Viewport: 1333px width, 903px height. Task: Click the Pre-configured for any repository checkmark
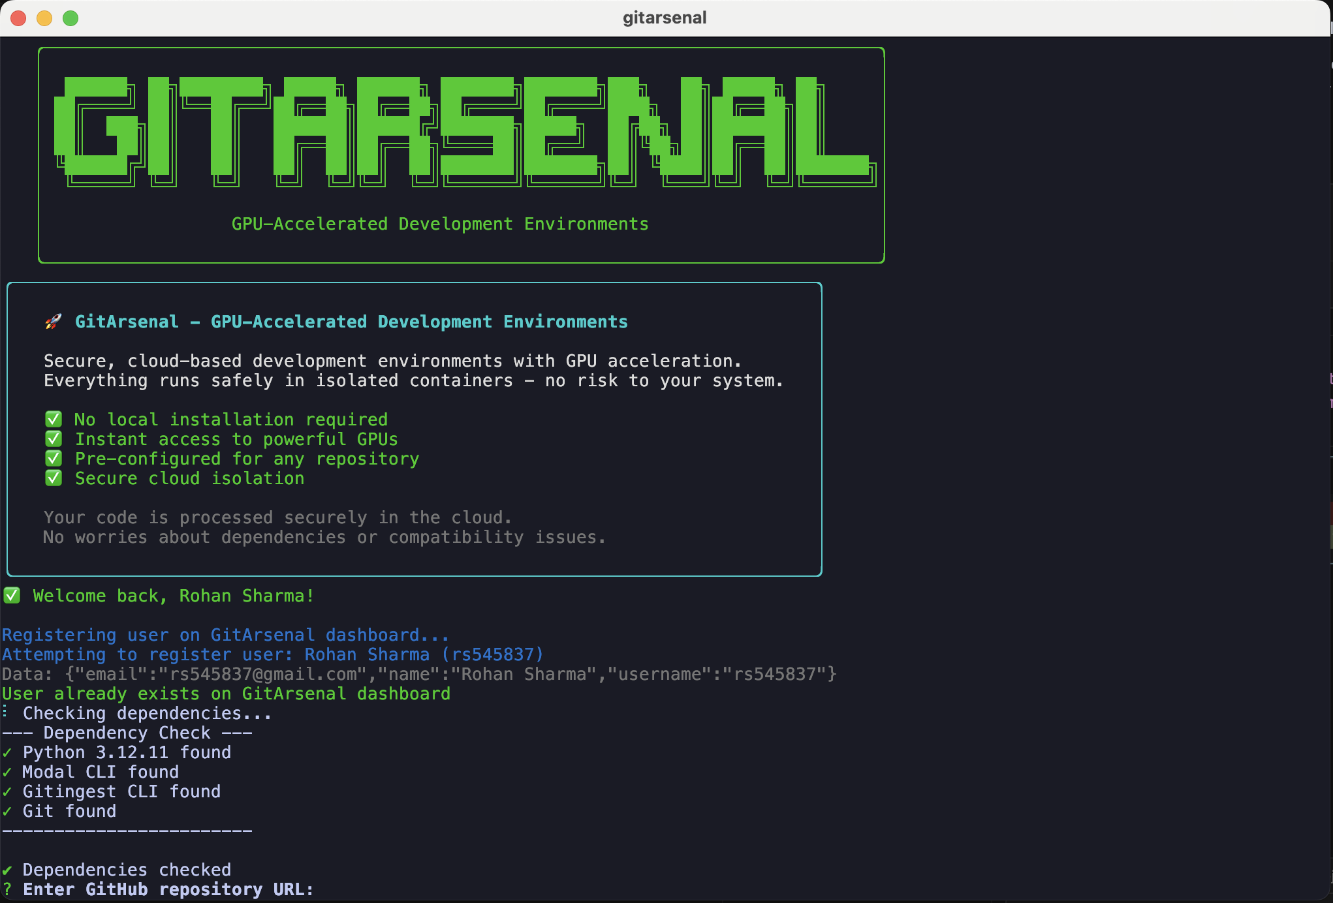[54, 458]
